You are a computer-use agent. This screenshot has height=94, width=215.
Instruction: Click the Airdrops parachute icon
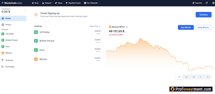click(3, 60)
